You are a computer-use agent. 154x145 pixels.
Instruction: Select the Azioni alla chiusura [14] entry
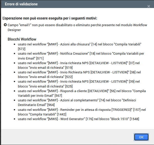[80, 46]
